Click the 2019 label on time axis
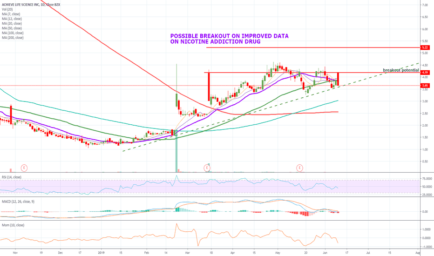This screenshot has width=434, height=256. coord(102,253)
